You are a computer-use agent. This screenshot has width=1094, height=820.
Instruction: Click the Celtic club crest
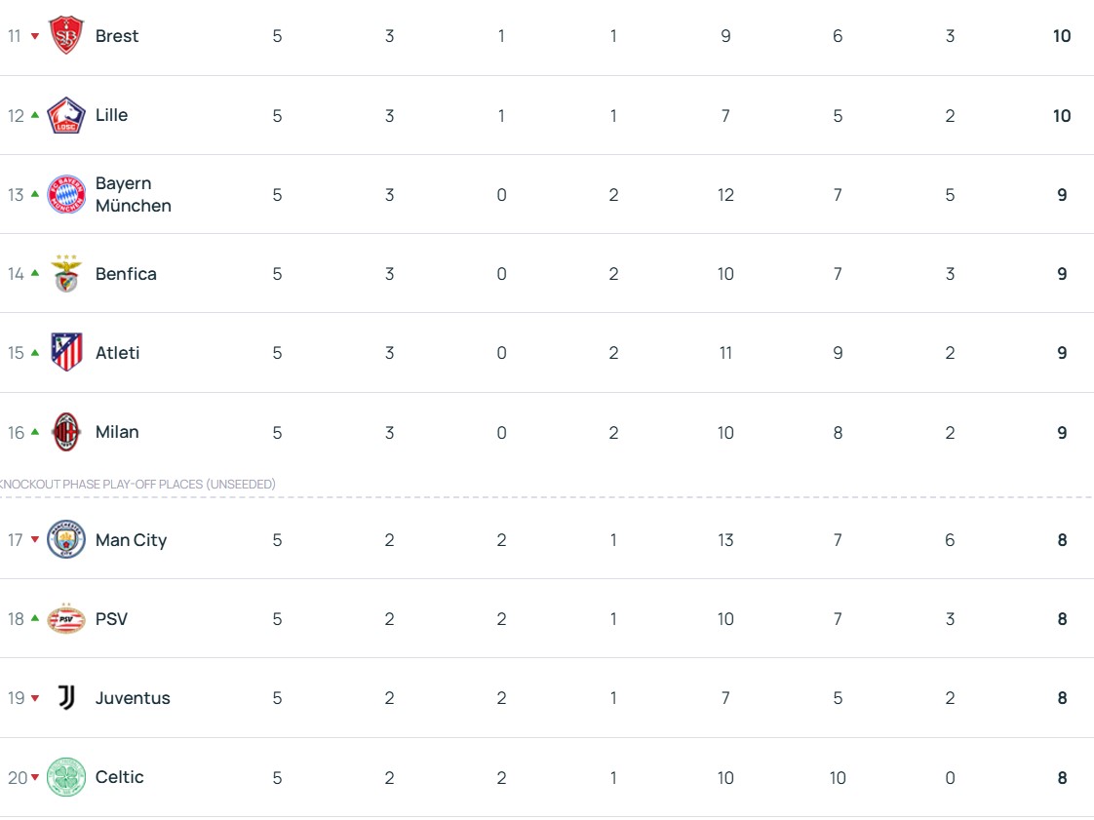(x=66, y=777)
